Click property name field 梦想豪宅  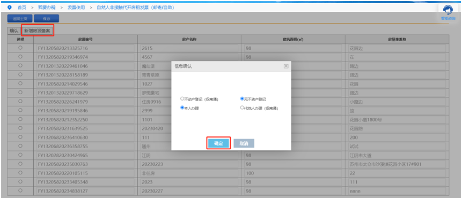(x=156, y=93)
